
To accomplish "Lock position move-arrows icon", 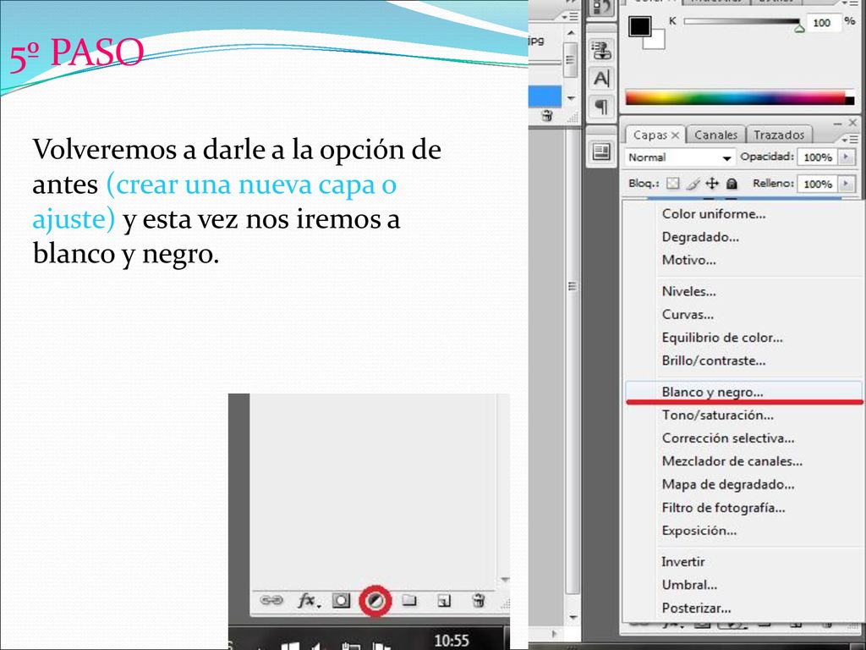I will [x=712, y=184].
